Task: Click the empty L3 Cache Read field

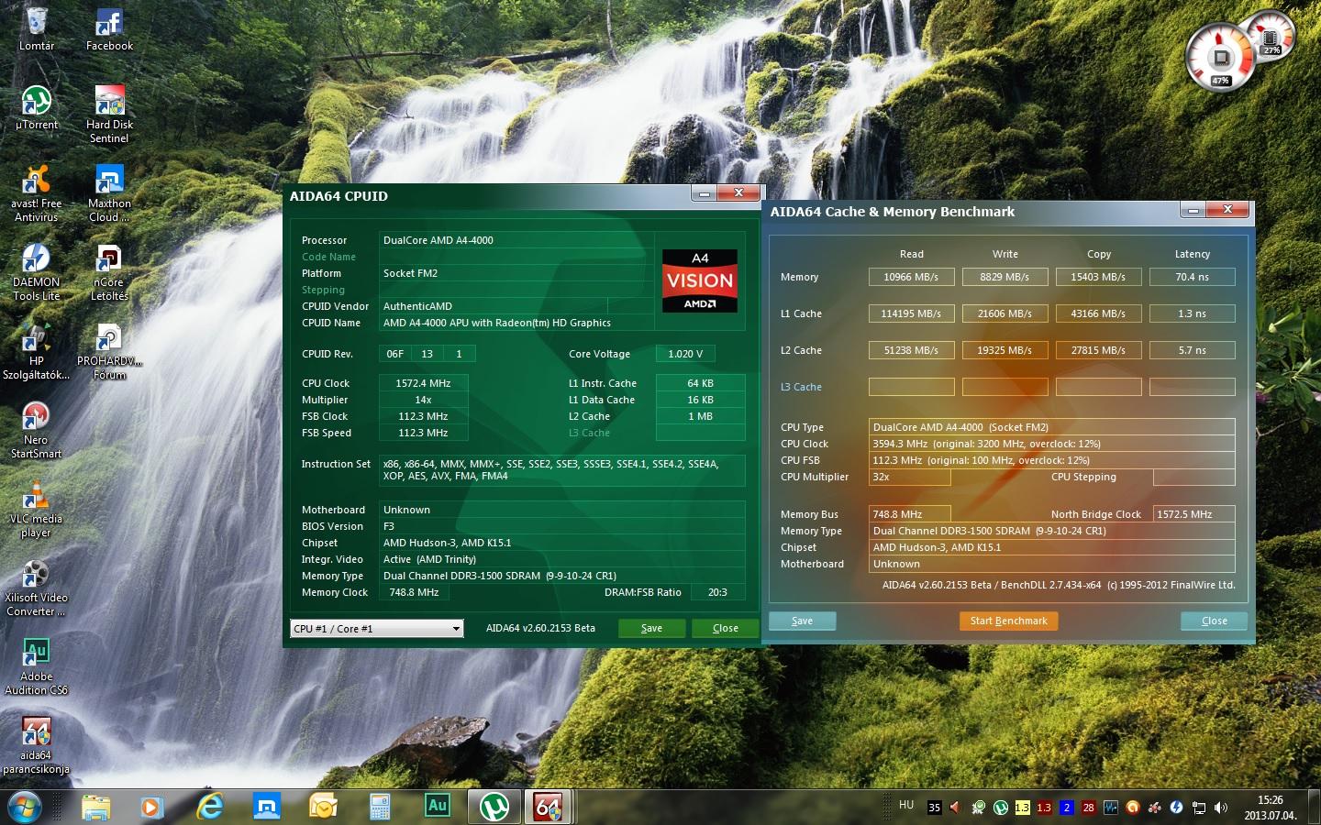Action: coord(911,387)
